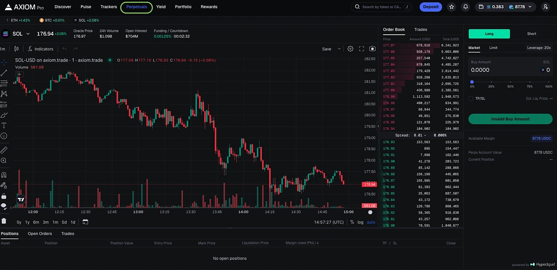The image size is (557, 270).
Task: Focus the token search field
Action: [383, 7]
